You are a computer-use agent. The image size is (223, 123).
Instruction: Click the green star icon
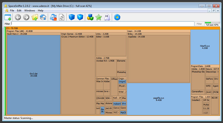98,17
